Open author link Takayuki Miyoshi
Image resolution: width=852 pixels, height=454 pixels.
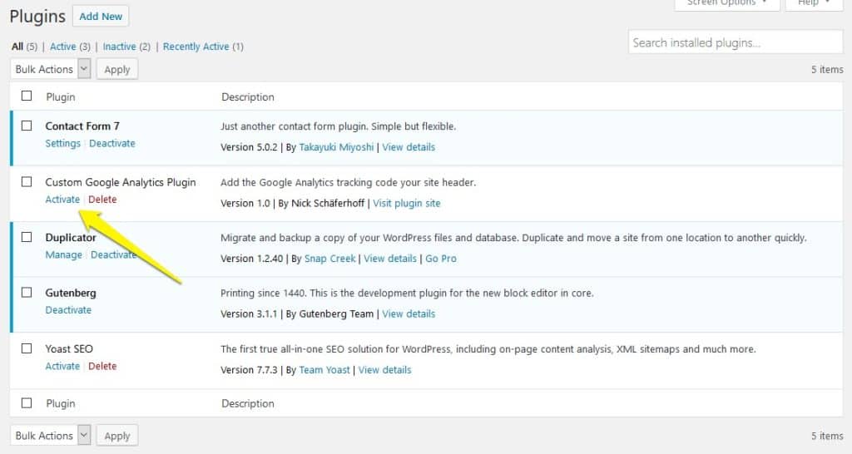pos(336,147)
